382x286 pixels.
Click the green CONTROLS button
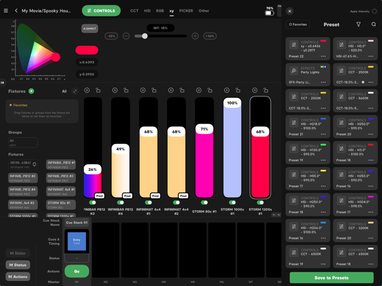pos(101,11)
